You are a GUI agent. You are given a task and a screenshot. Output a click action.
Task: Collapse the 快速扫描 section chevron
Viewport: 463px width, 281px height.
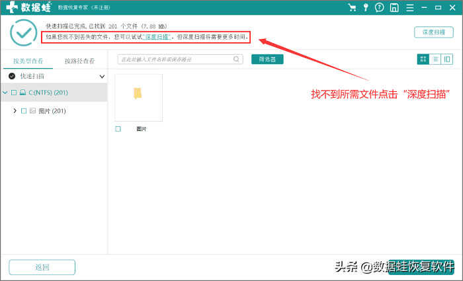tap(102, 77)
